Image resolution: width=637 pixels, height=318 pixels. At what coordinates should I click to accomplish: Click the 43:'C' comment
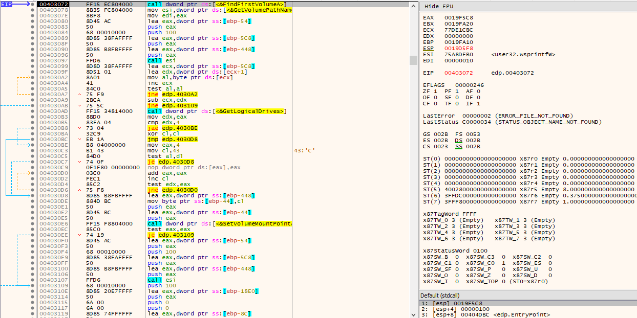point(304,150)
